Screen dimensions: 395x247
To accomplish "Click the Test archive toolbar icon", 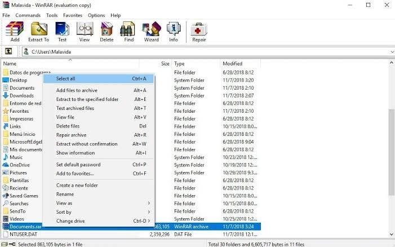I will tap(62, 29).
